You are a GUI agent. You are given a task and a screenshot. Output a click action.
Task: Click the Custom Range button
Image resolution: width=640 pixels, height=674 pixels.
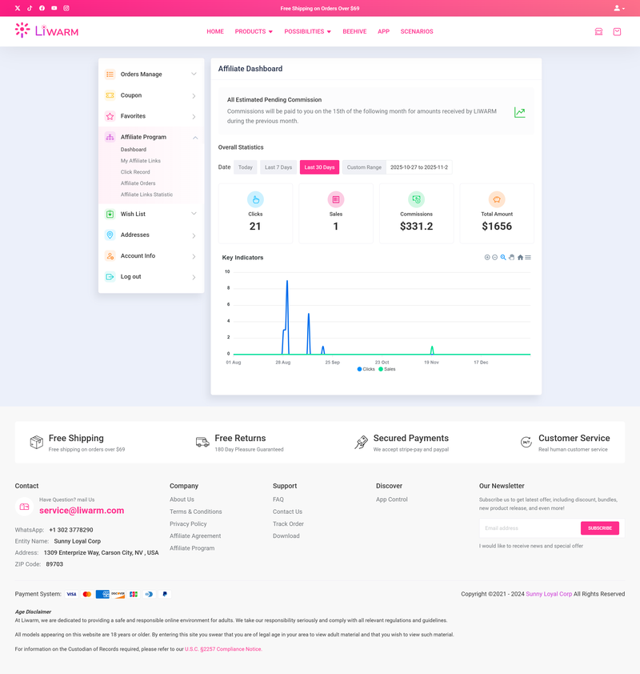pos(364,167)
